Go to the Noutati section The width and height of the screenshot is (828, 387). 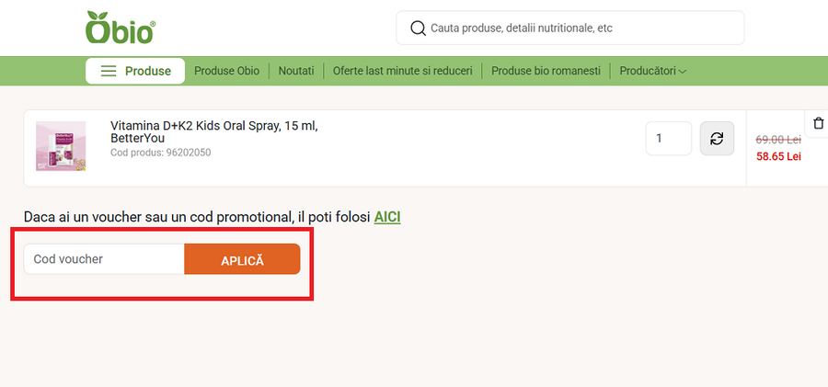[296, 71]
